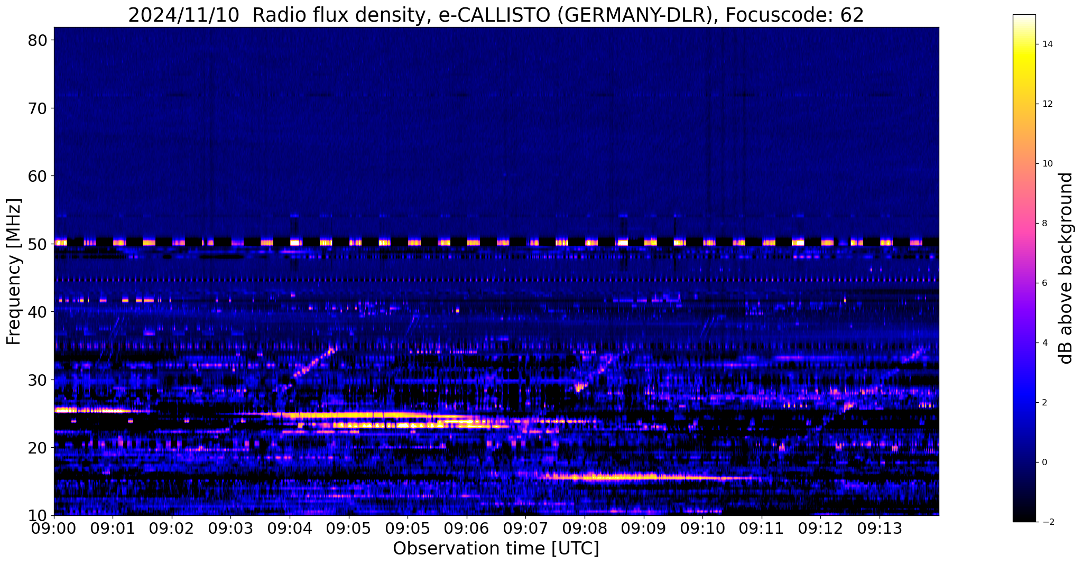Click the 09:07 time tick label

click(x=526, y=529)
